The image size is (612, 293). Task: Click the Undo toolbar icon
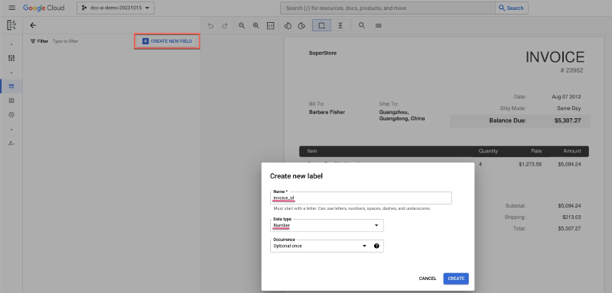[211, 26]
